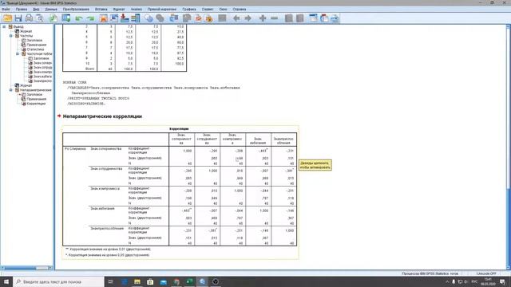This screenshot has width=511, height=287.
Task: Select Заголовок under Непараметрические in outline
Action: pos(34,94)
